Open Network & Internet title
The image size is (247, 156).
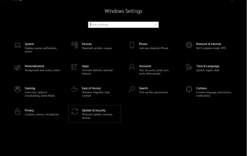click(x=209, y=44)
